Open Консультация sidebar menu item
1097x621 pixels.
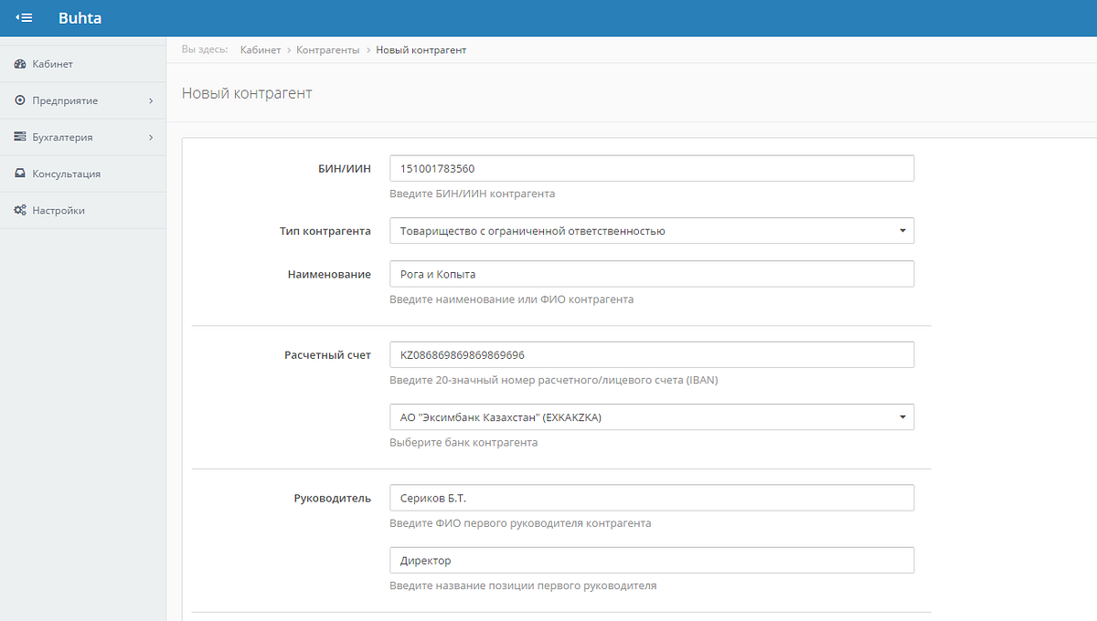point(82,174)
